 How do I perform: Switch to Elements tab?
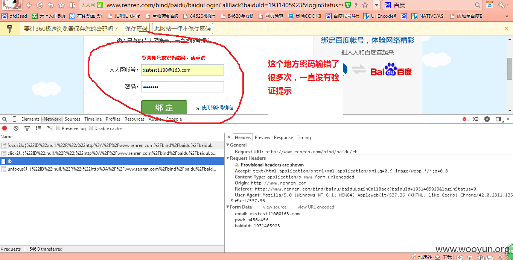tap(30, 119)
